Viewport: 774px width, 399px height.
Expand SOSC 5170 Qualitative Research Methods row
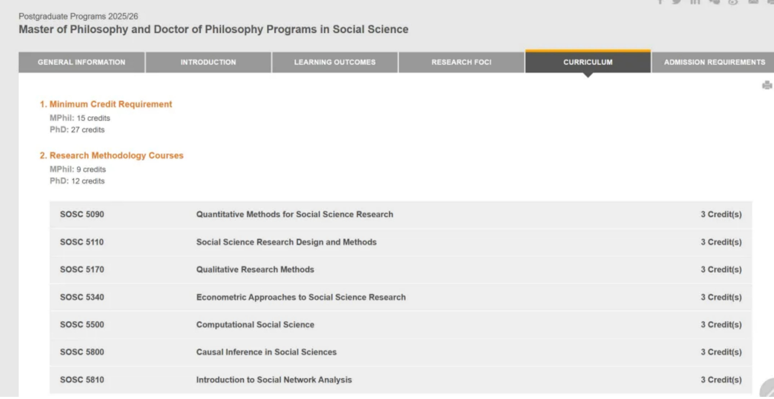[255, 270]
